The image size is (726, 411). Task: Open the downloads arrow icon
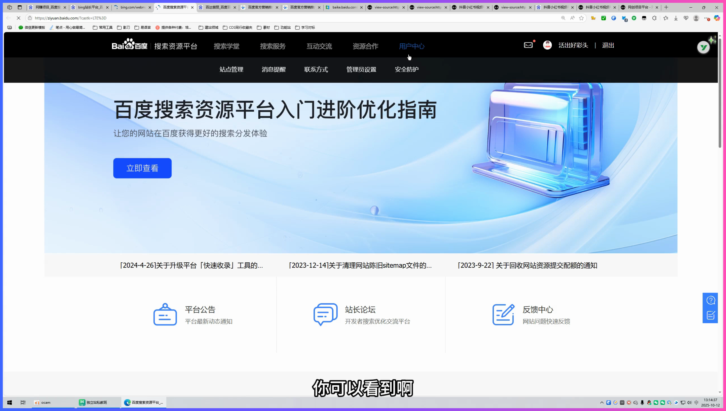point(676,18)
